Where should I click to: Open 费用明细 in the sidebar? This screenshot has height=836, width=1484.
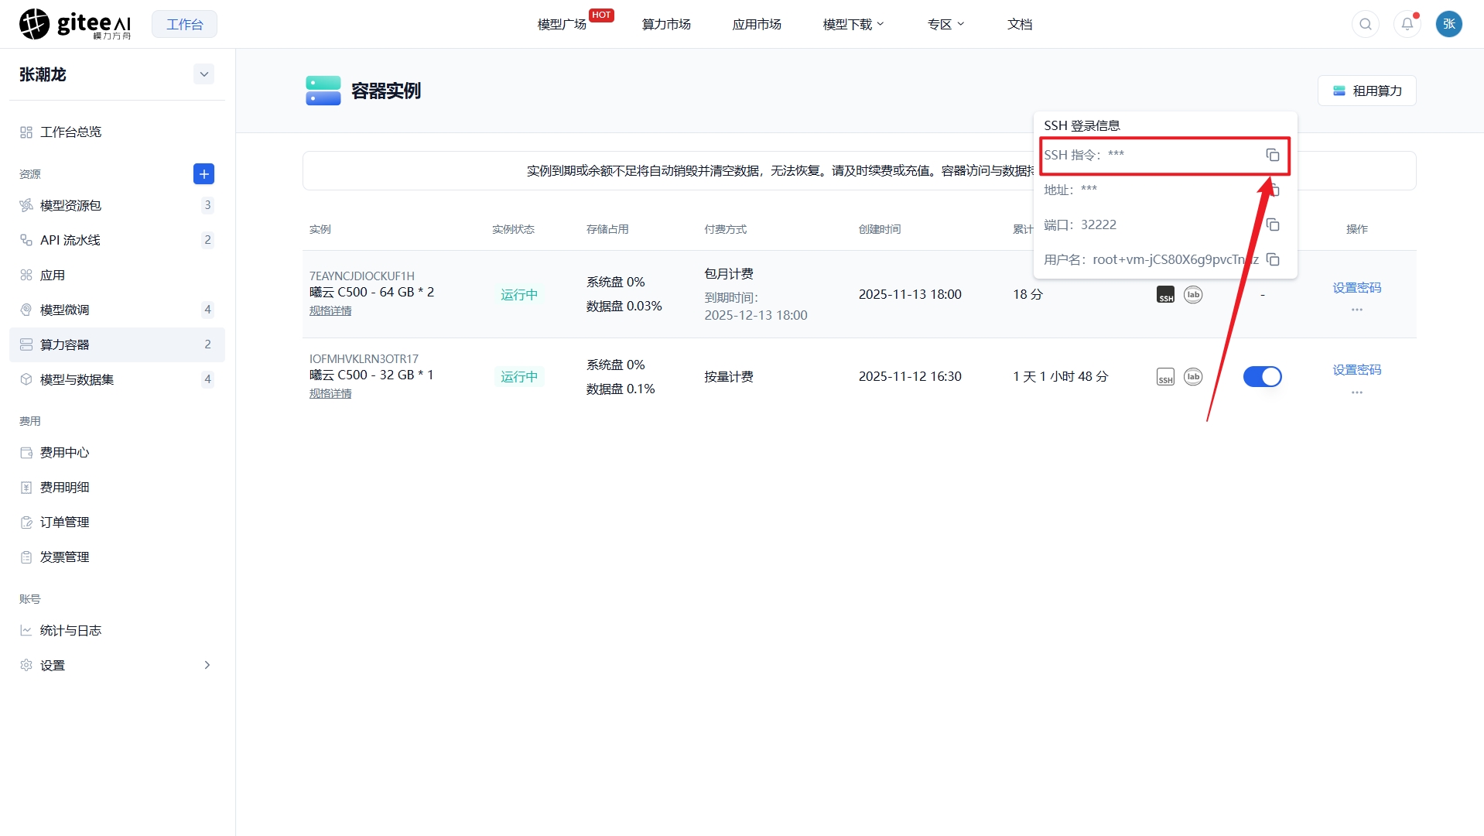[117, 487]
